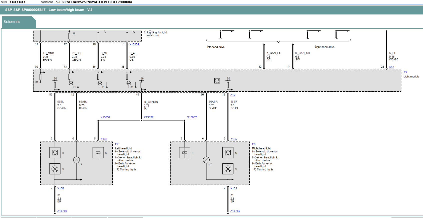
Task: Open the E8 right headlight link
Action: pyautogui.click(x=254, y=144)
